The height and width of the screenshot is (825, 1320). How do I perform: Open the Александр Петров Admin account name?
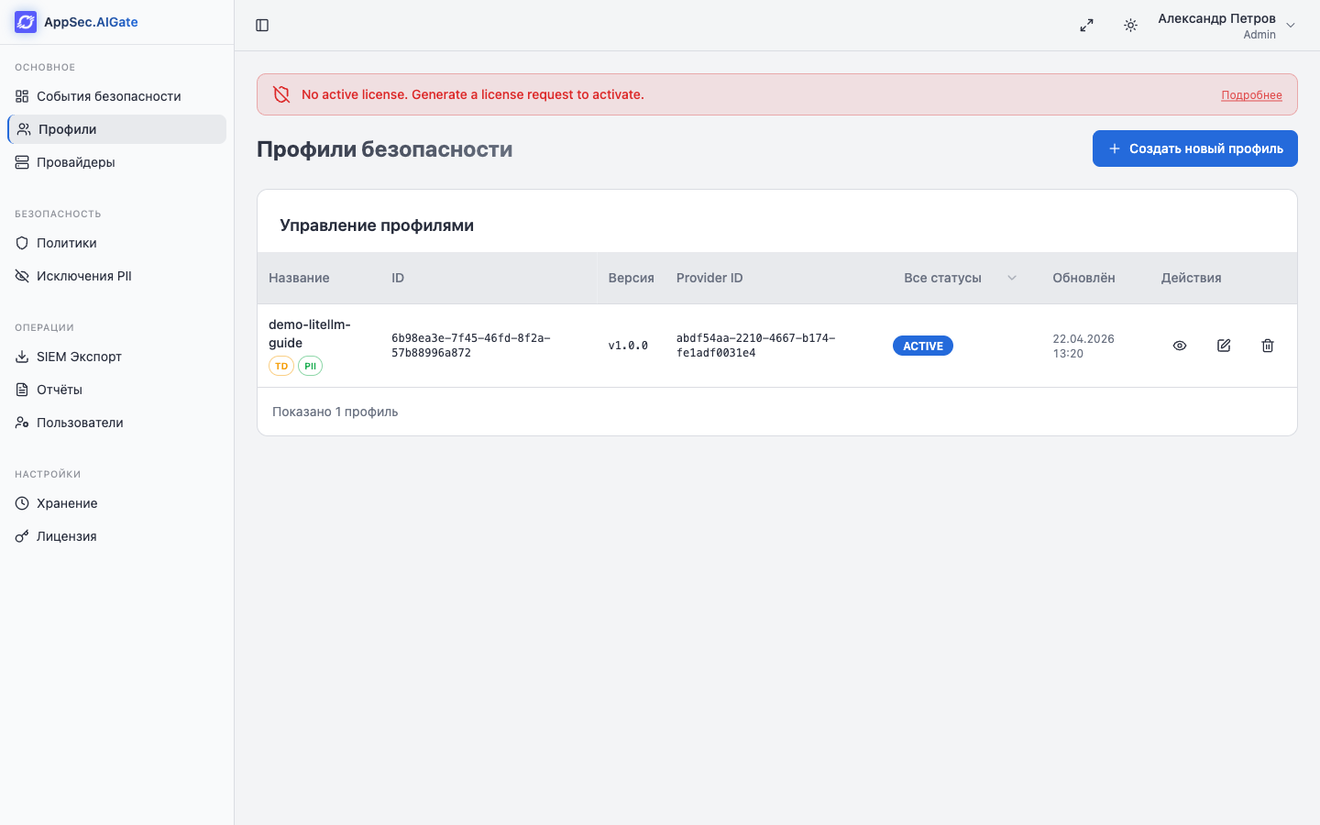[x=1216, y=26]
